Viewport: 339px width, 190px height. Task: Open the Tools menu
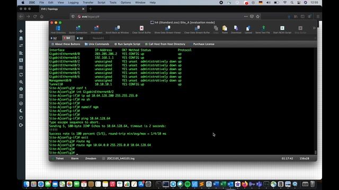coord(113,3)
